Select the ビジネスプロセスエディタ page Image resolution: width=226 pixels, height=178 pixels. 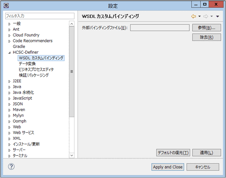coord(36,69)
